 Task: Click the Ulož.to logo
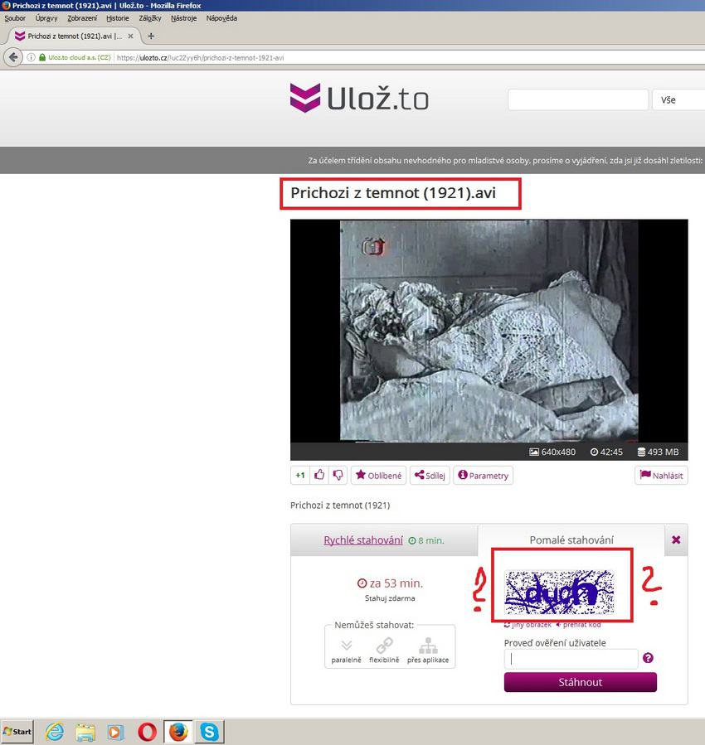[359, 99]
